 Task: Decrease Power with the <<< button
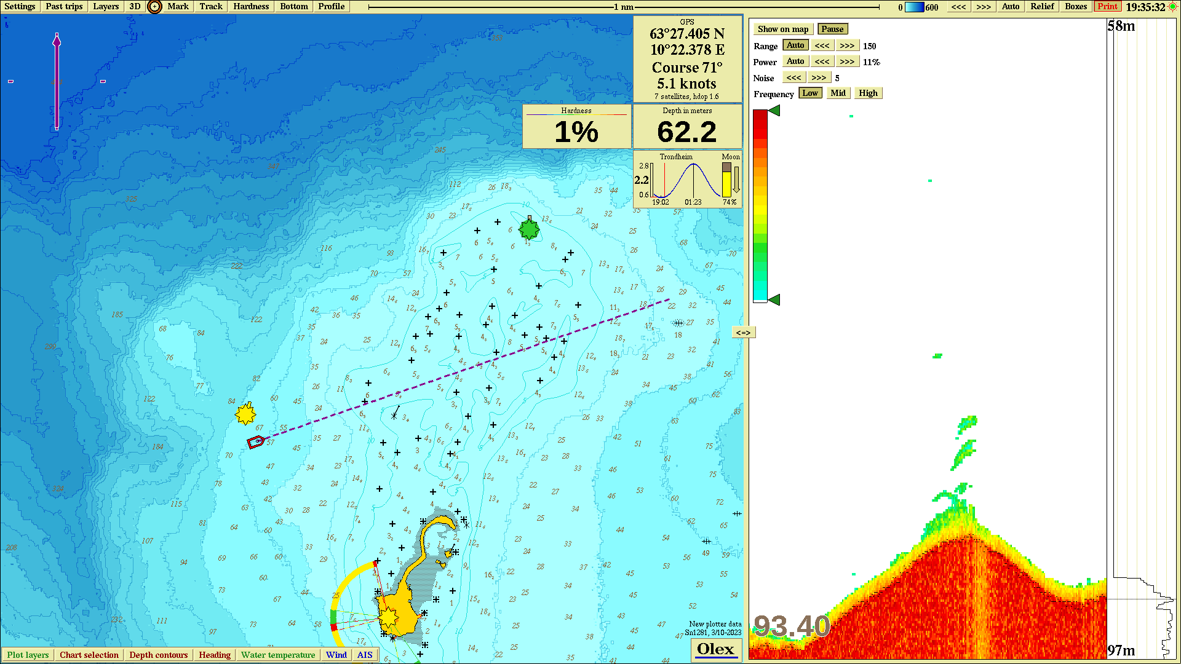point(822,61)
